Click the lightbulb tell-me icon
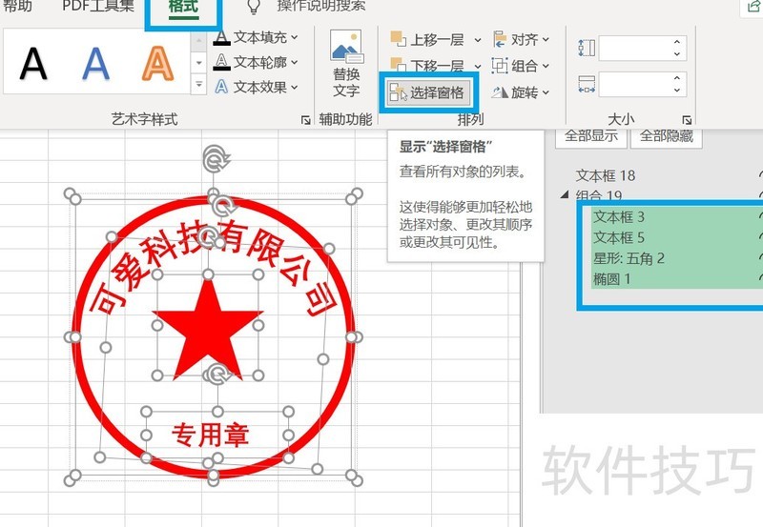 pyautogui.click(x=254, y=7)
